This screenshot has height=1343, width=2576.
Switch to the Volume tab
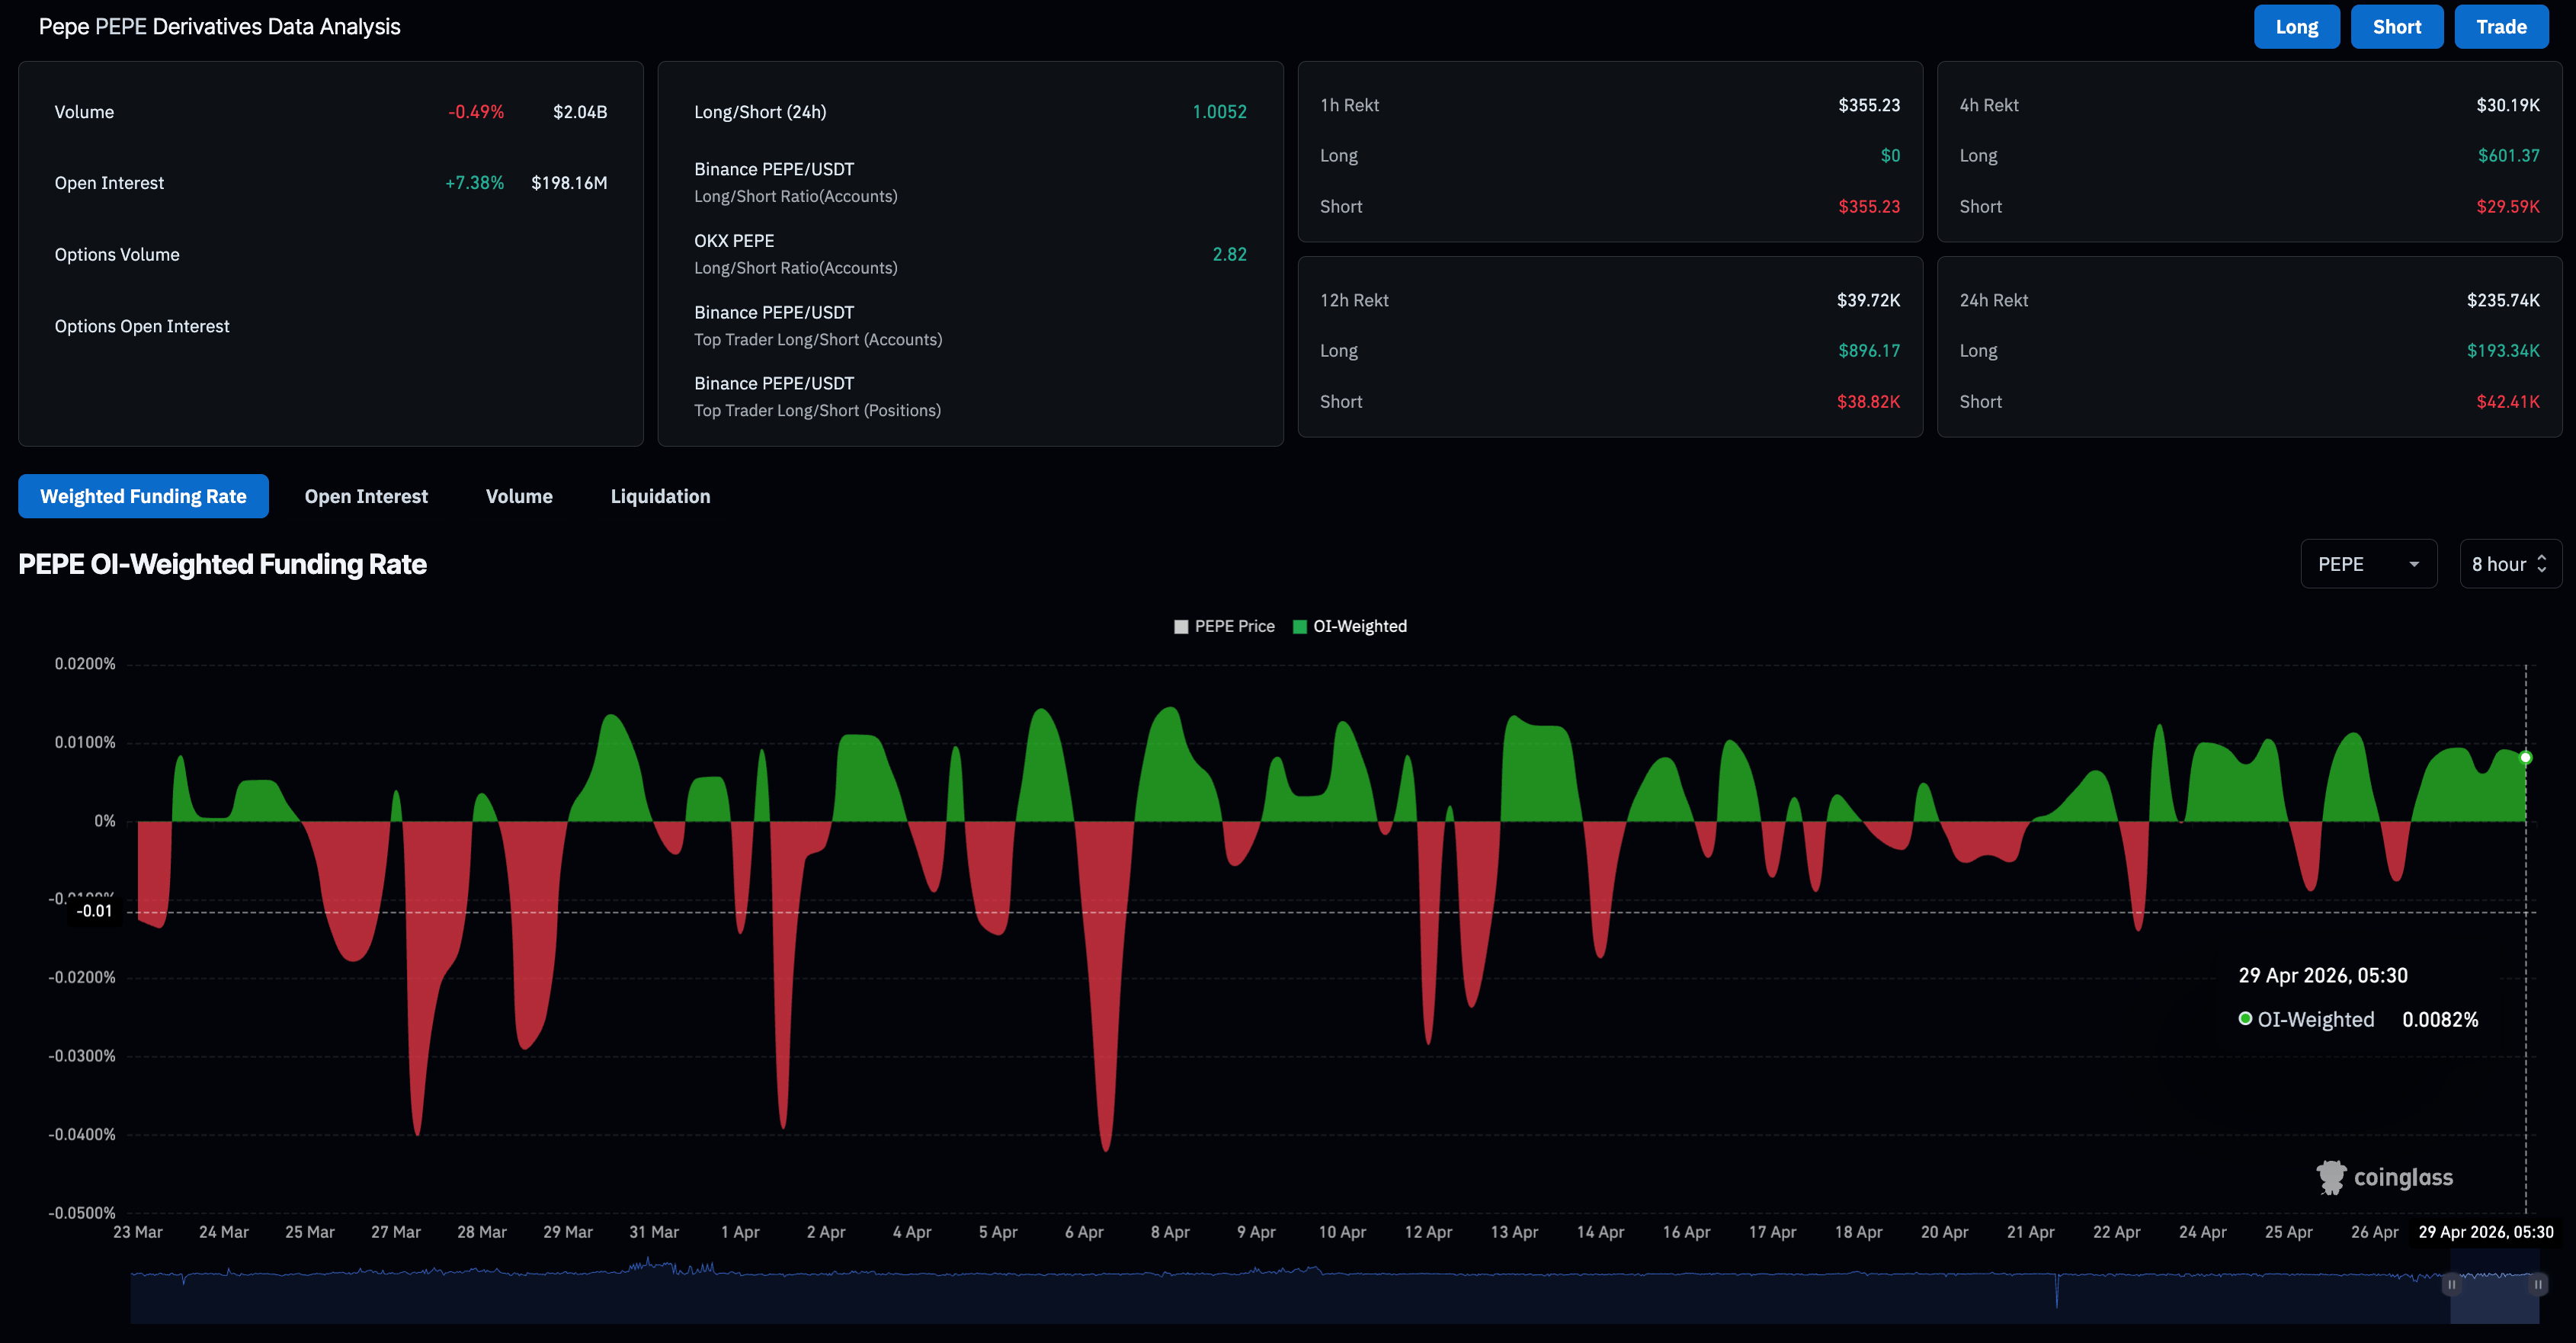click(x=519, y=496)
